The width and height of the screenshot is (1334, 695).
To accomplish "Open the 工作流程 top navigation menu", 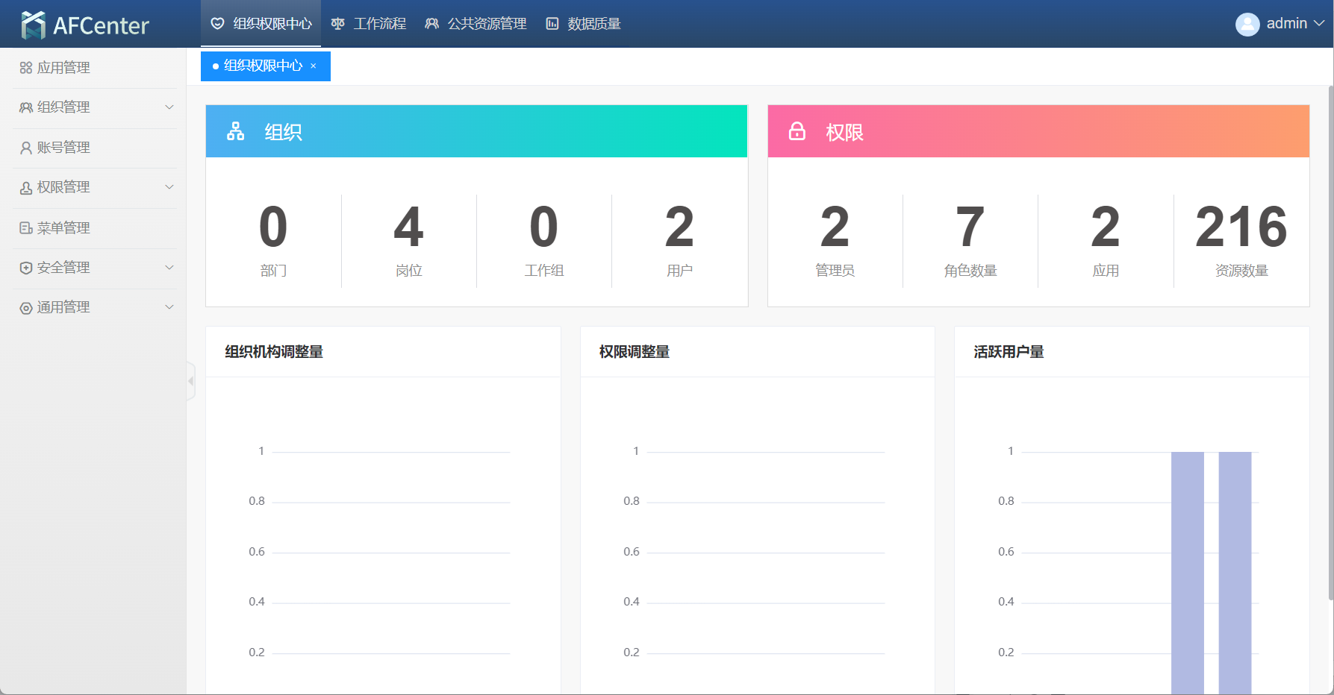I will (x=370, y=24).
